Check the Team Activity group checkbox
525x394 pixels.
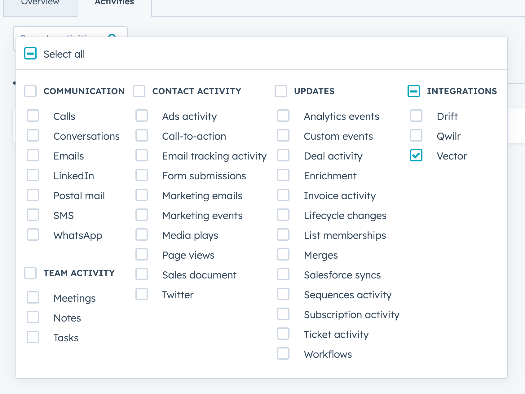[x=30, y=273]
